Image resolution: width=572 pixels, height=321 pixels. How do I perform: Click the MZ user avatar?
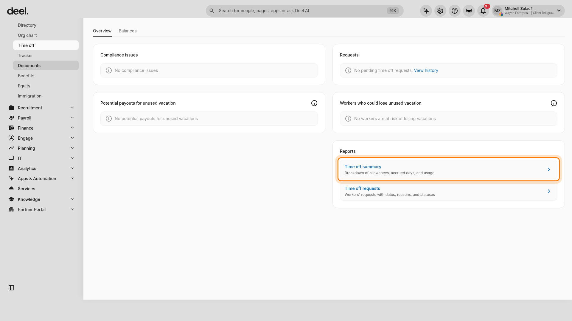pos(498,11)
